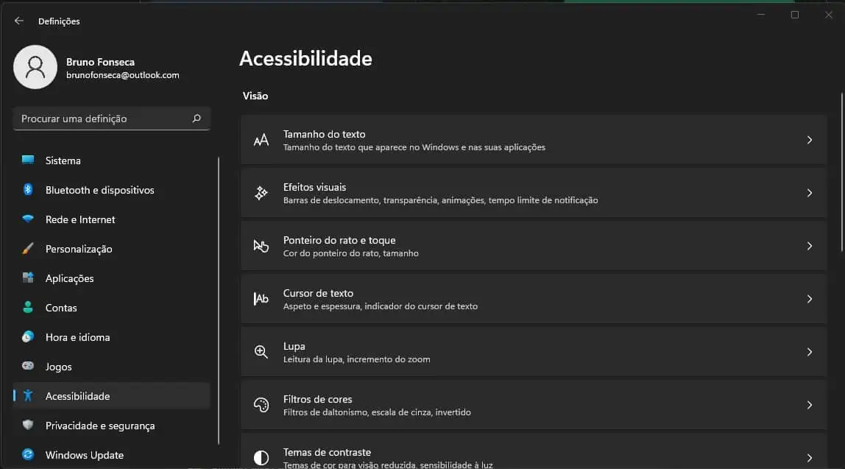Viewport: 845px width, 469px height.
Task: Click the Acessibilidade figure icon in sidebar
Action: coord(28,395)
